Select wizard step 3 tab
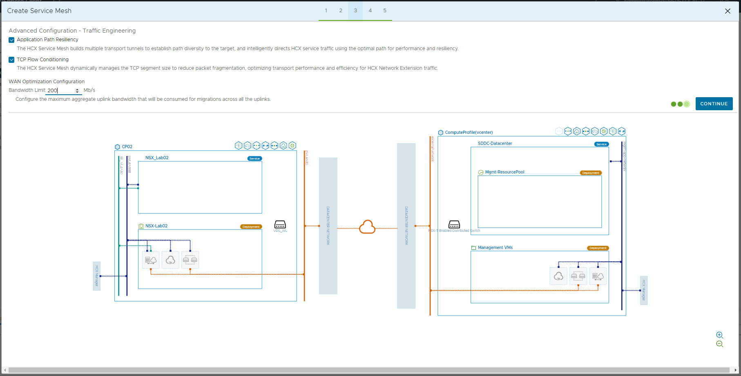Viewport: 741px width, 376px height. (355, 11)
